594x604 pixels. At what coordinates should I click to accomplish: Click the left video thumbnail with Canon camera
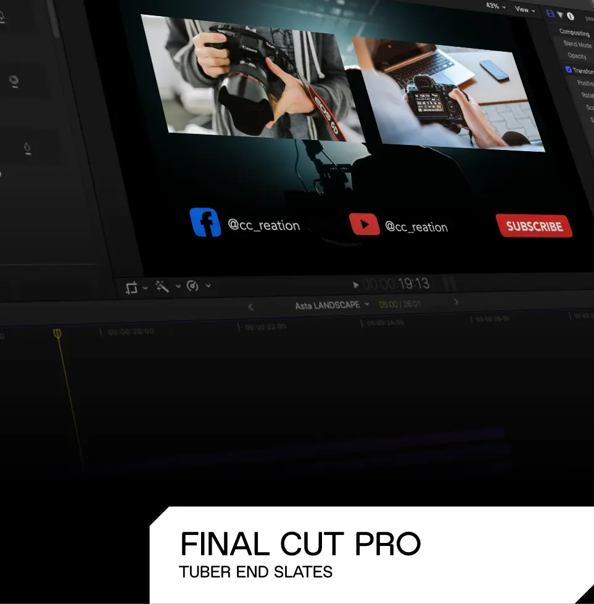(x=247, y=77)
